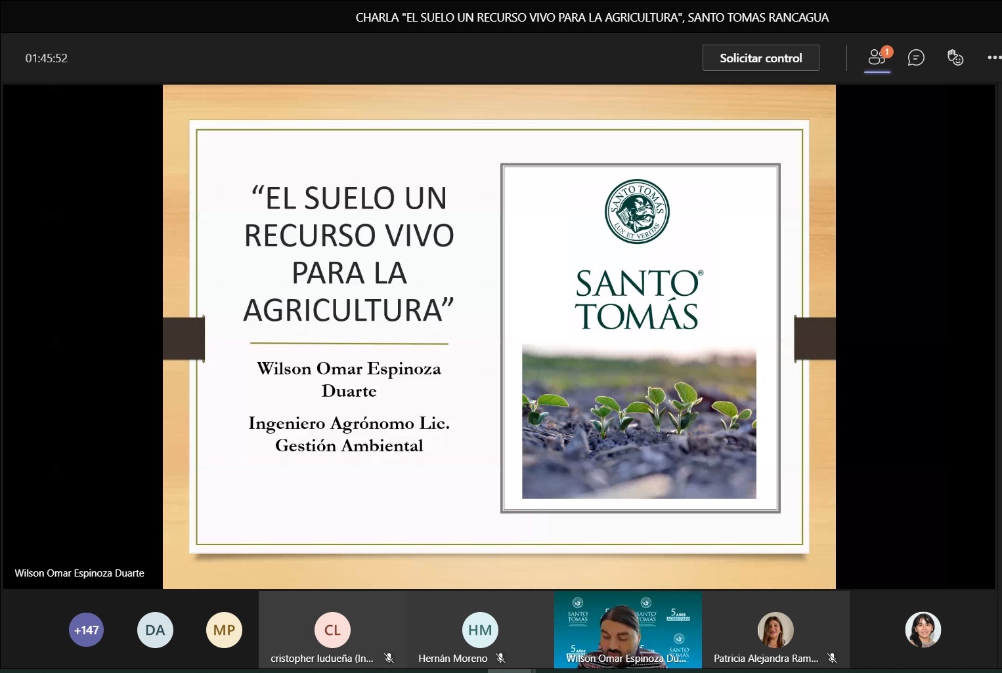Click "Ingeniero Agrónomo Lic. Gestión Ambiental" text

pyautogui.click(x=349, y=434)
